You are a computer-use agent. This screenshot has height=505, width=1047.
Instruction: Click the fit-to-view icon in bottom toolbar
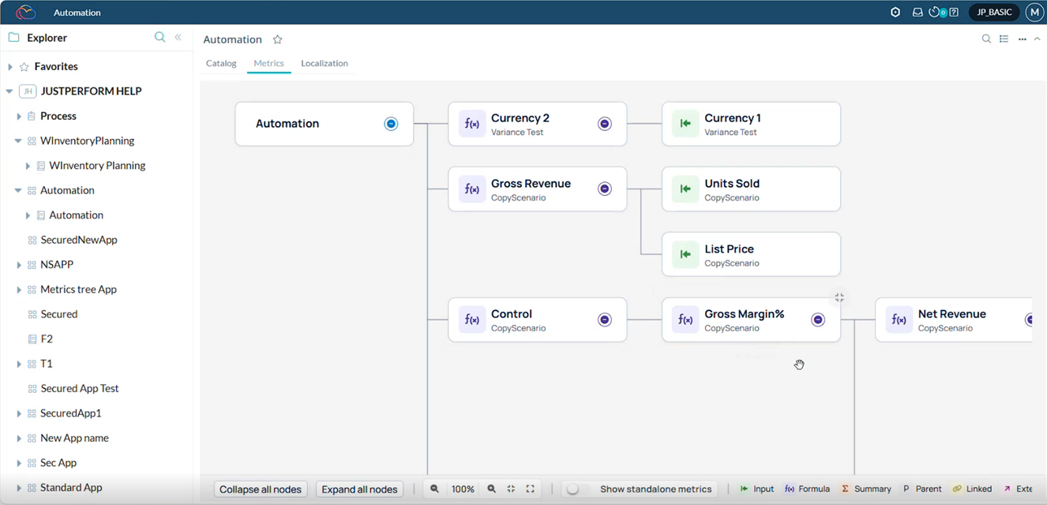tap(511, 489)
